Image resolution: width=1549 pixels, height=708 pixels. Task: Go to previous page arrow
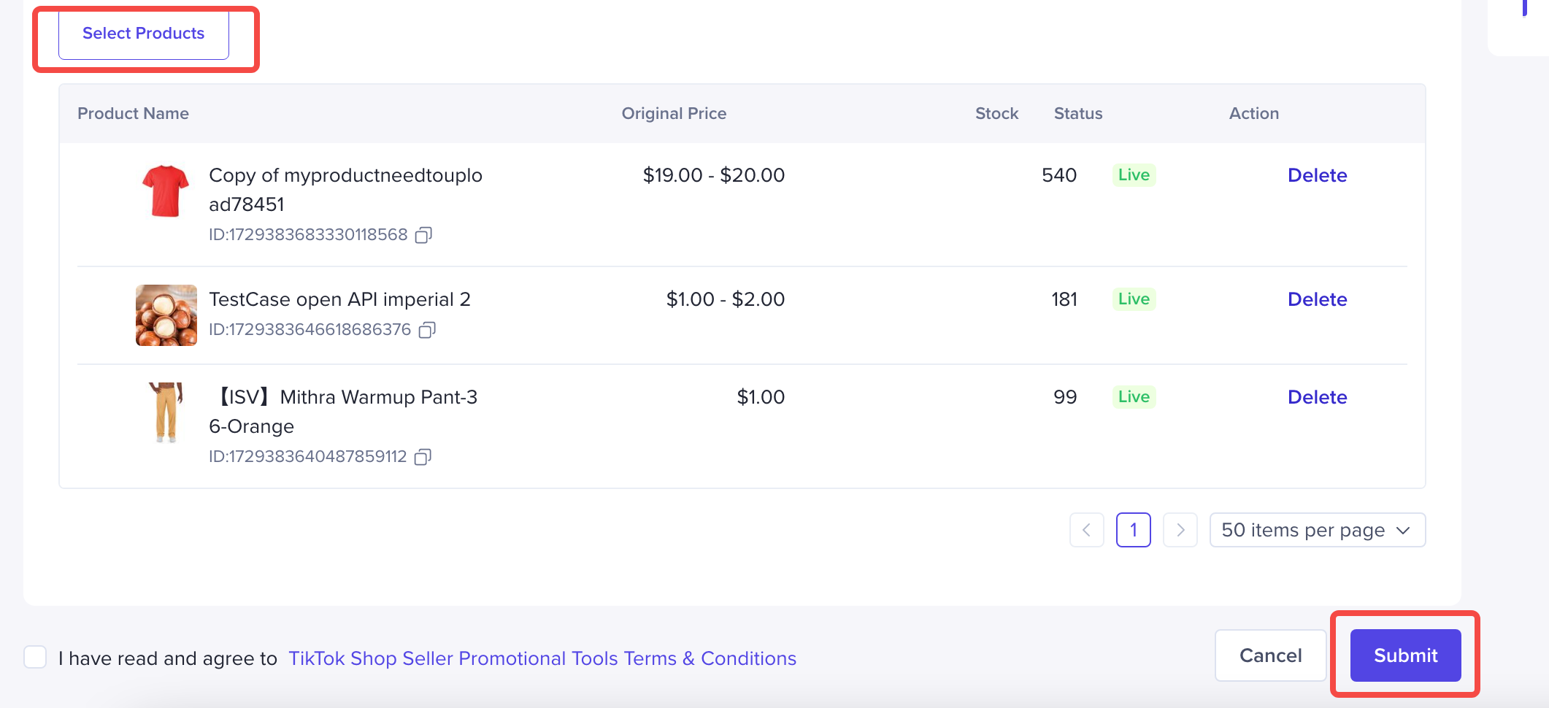coord(1086,530)
